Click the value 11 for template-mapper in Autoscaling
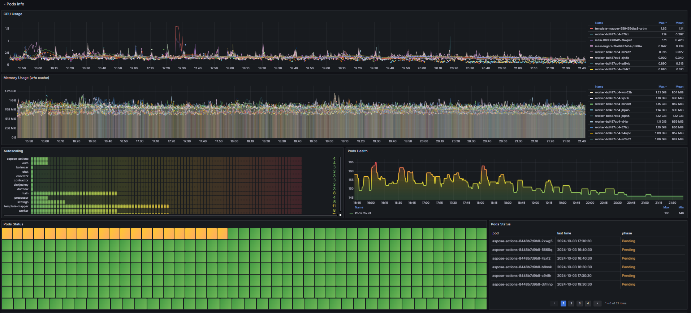The height and width of the screenshot is (313, 691). point(334,206)
